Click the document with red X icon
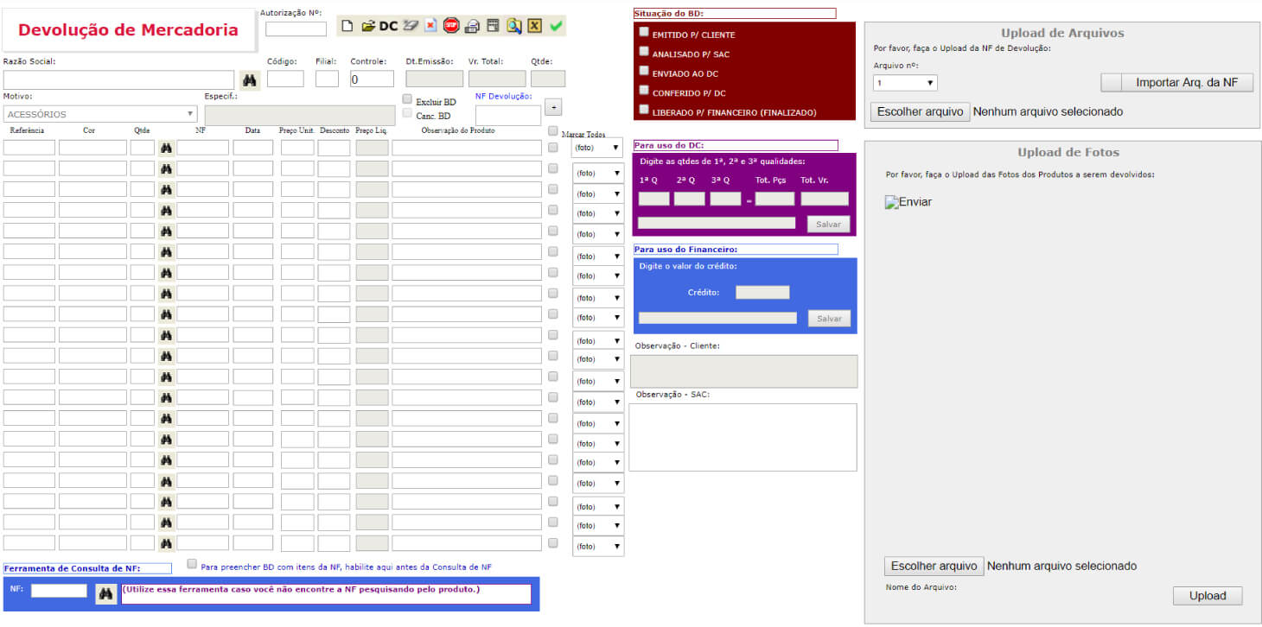The image size is (1262, 627). coord(430,26)
